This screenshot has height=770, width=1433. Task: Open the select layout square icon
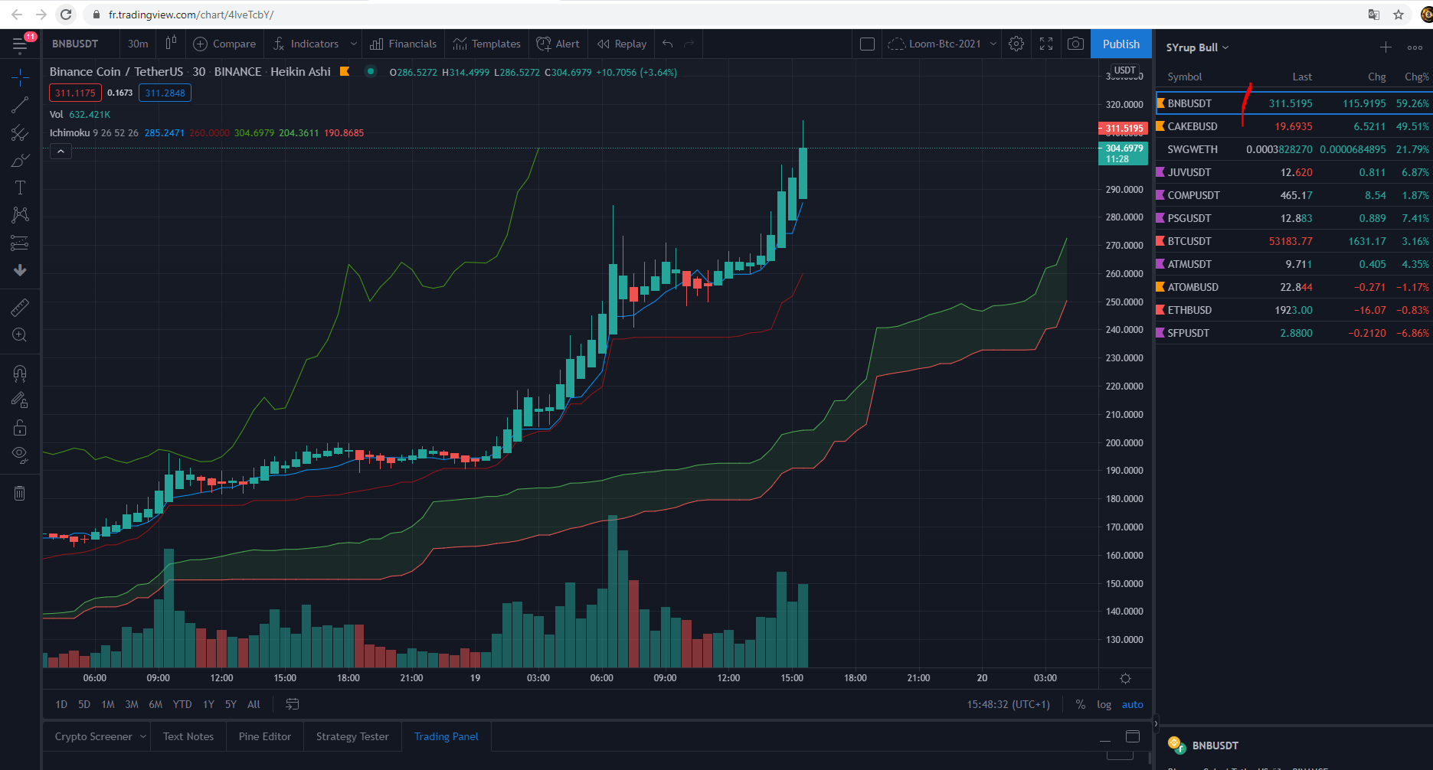867,44
